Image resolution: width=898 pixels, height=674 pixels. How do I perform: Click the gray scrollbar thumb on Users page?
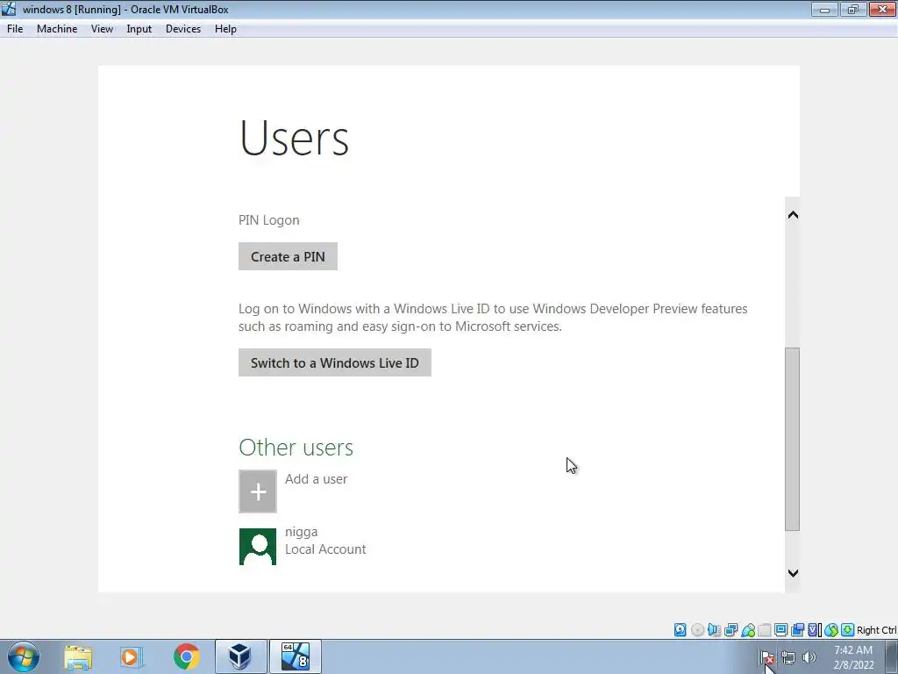pyautogui.click(x=792, y=439)
